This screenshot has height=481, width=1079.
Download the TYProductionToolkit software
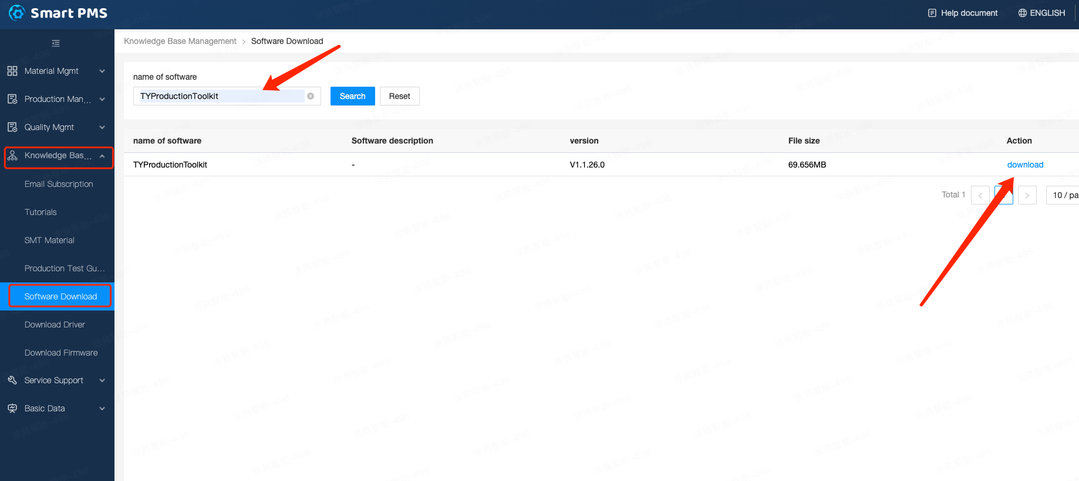[x=1025, y=165]
